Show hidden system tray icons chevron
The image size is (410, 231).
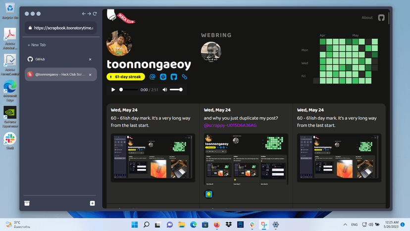tap(345, 225)
